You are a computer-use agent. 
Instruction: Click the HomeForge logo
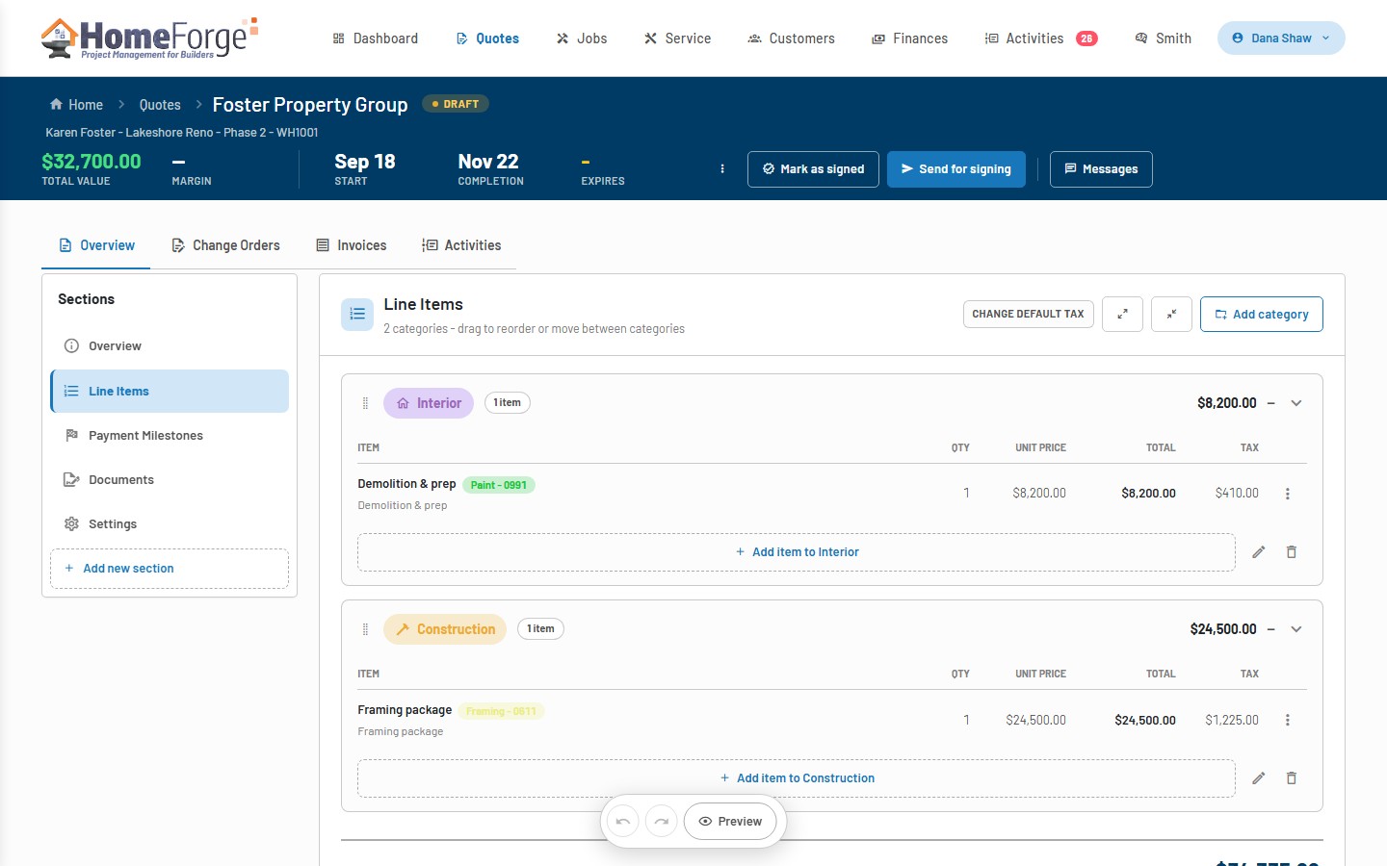(x=149, y=38)
